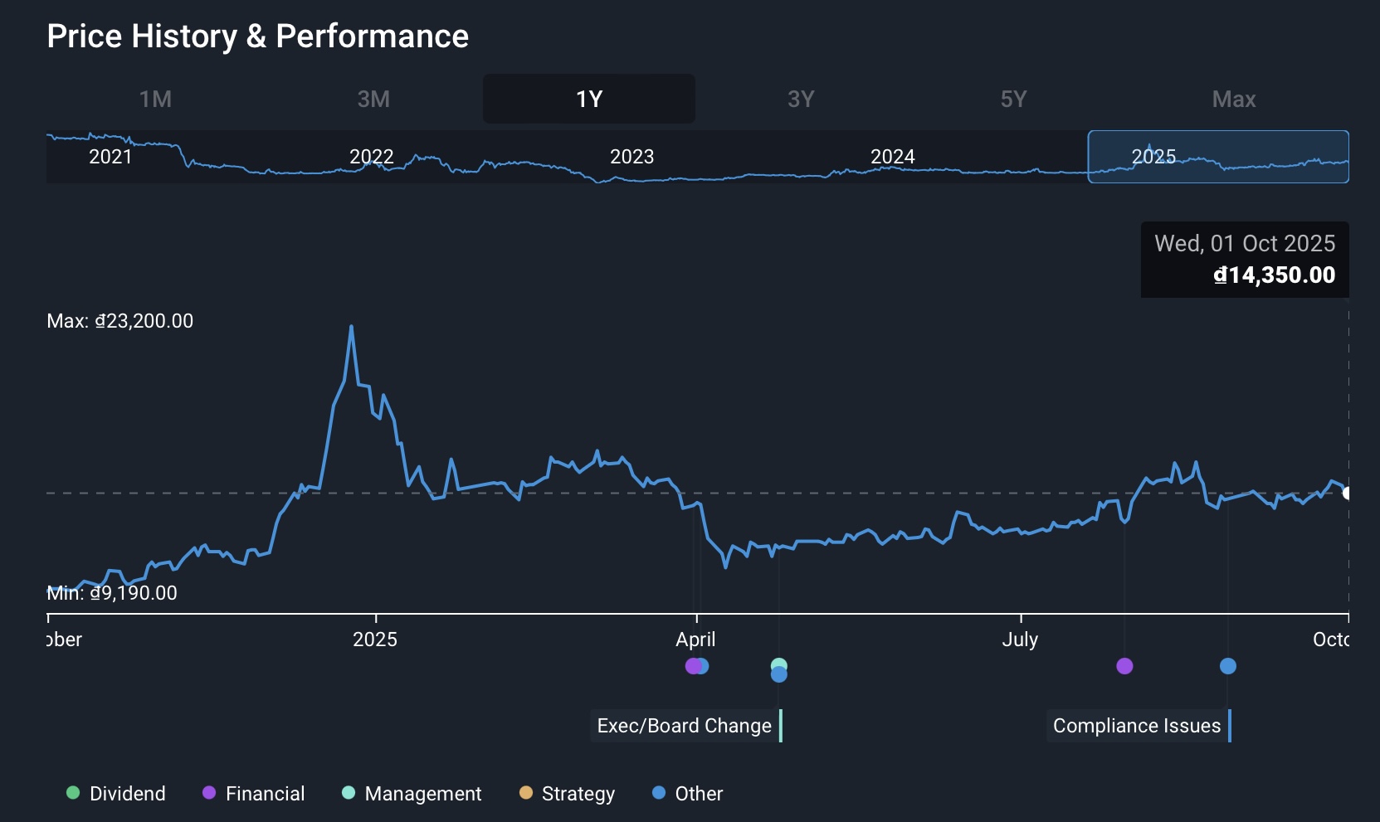Click the highlighted 2025 range selector window
This screenshot has height=822, width=1380.
click(1217, 157)
